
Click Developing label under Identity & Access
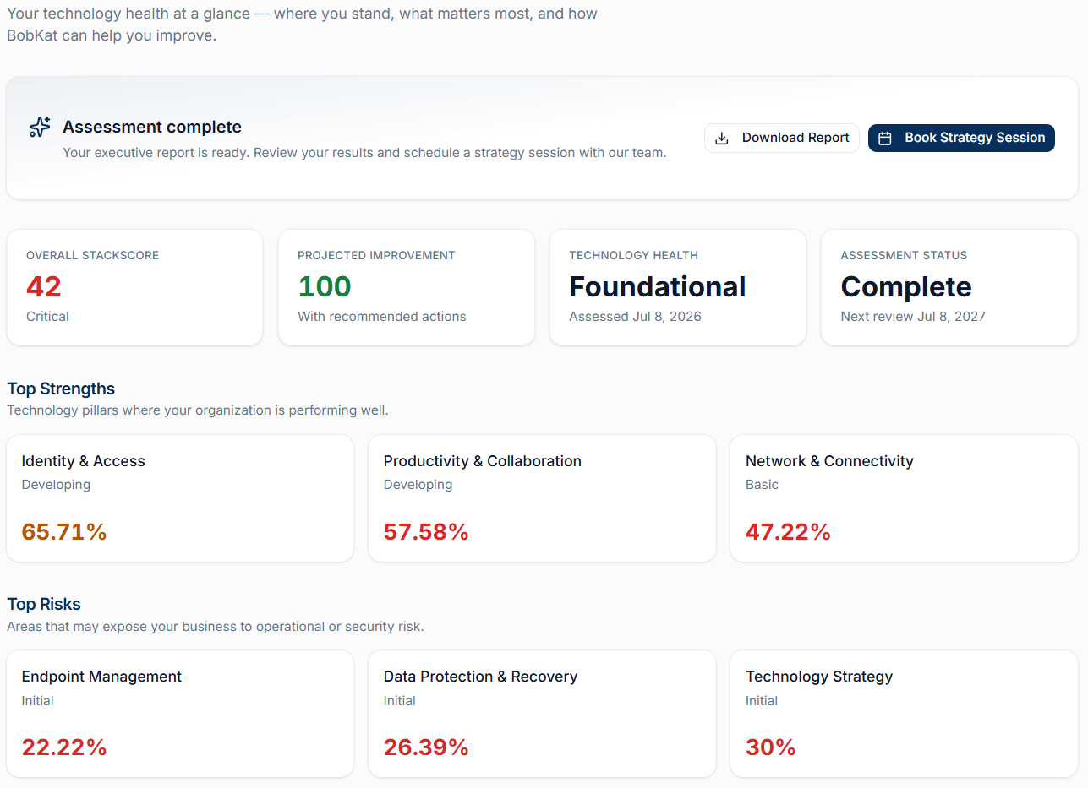[56, 485]
